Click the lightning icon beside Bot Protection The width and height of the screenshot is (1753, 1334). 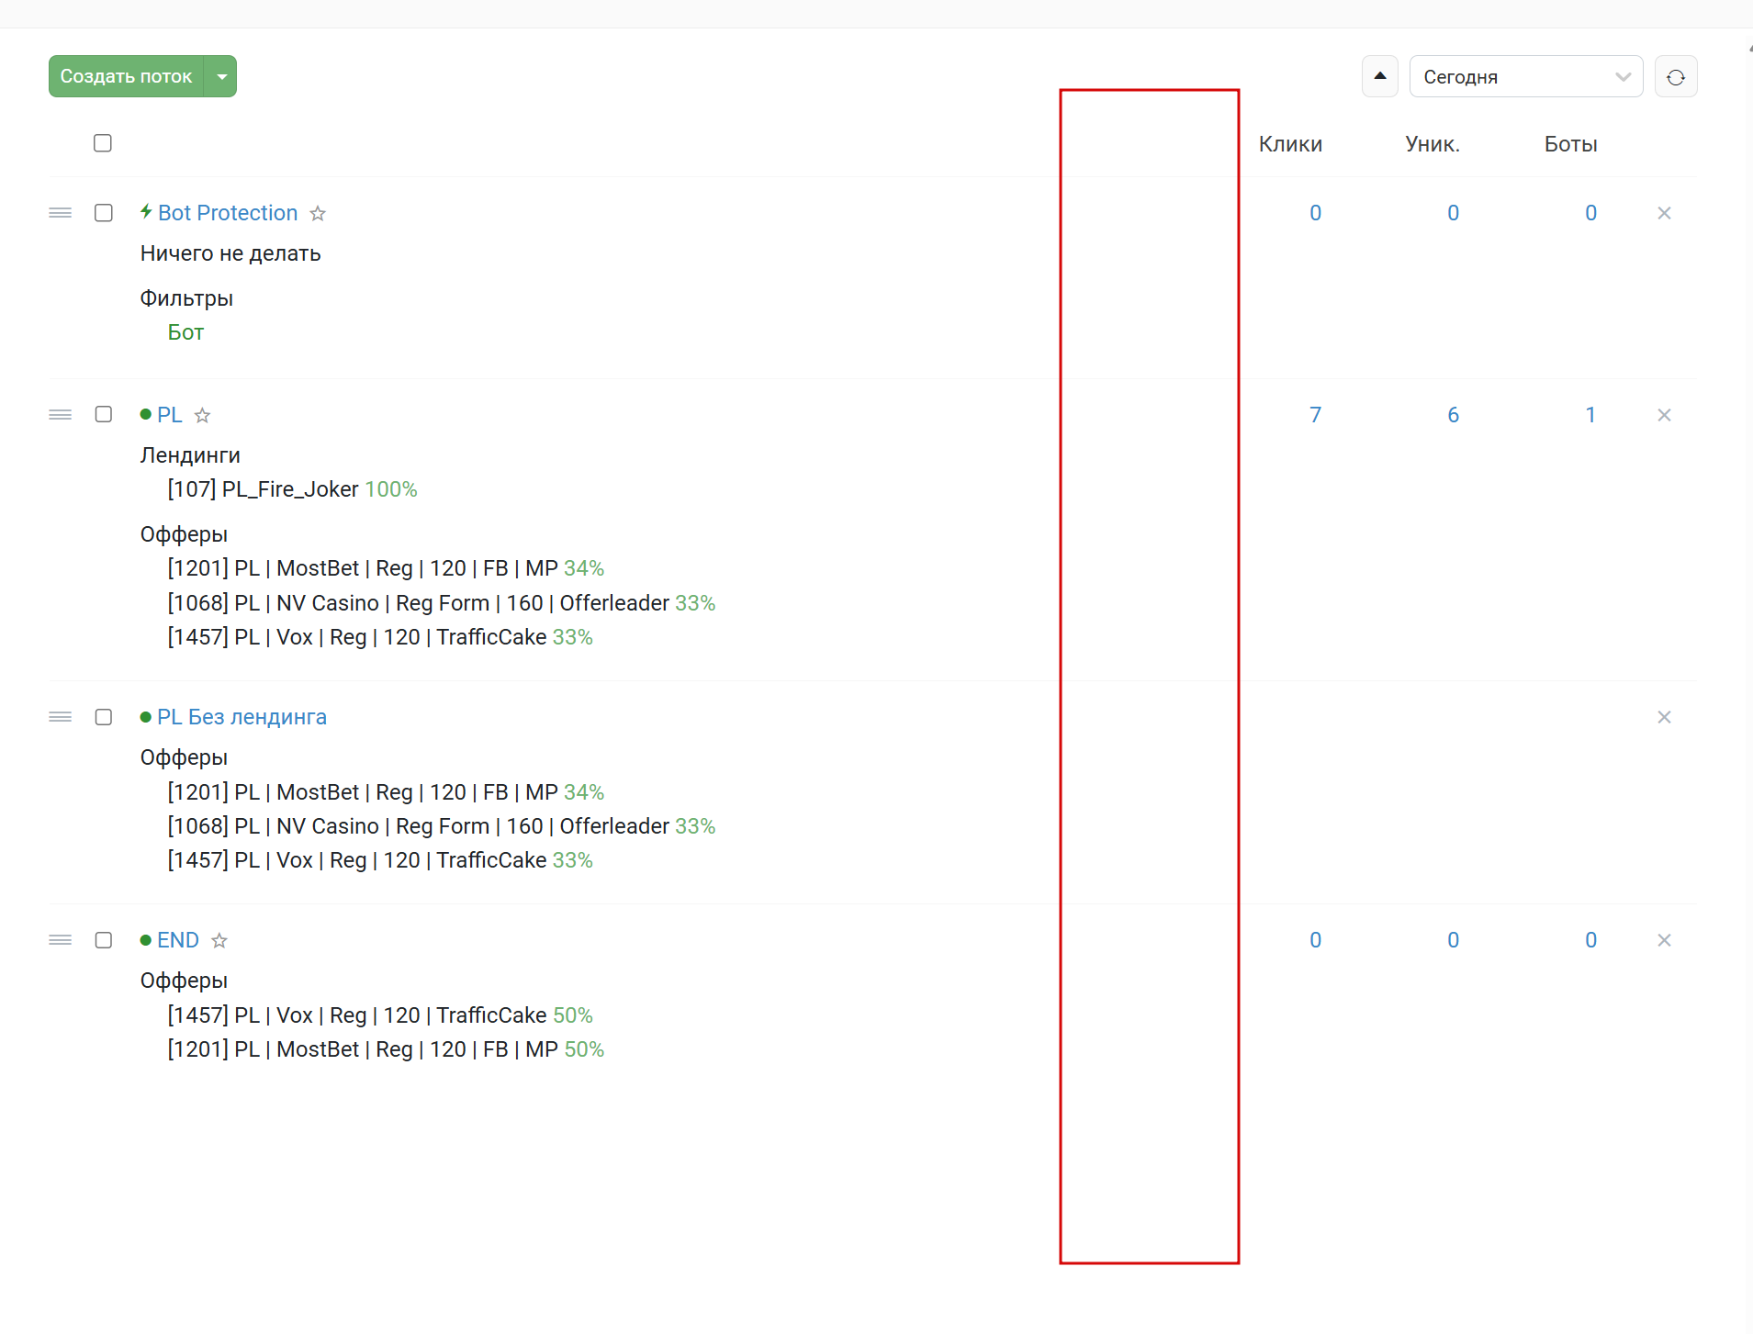click(x=146, y=212)
